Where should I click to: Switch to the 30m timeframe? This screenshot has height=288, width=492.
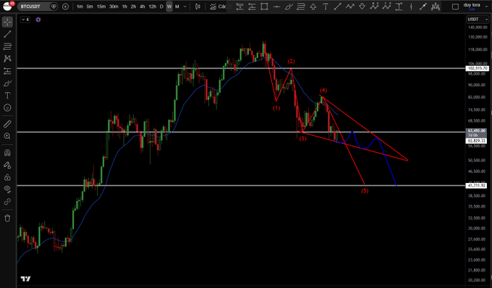pyautogui.click(x=114, y=7)
